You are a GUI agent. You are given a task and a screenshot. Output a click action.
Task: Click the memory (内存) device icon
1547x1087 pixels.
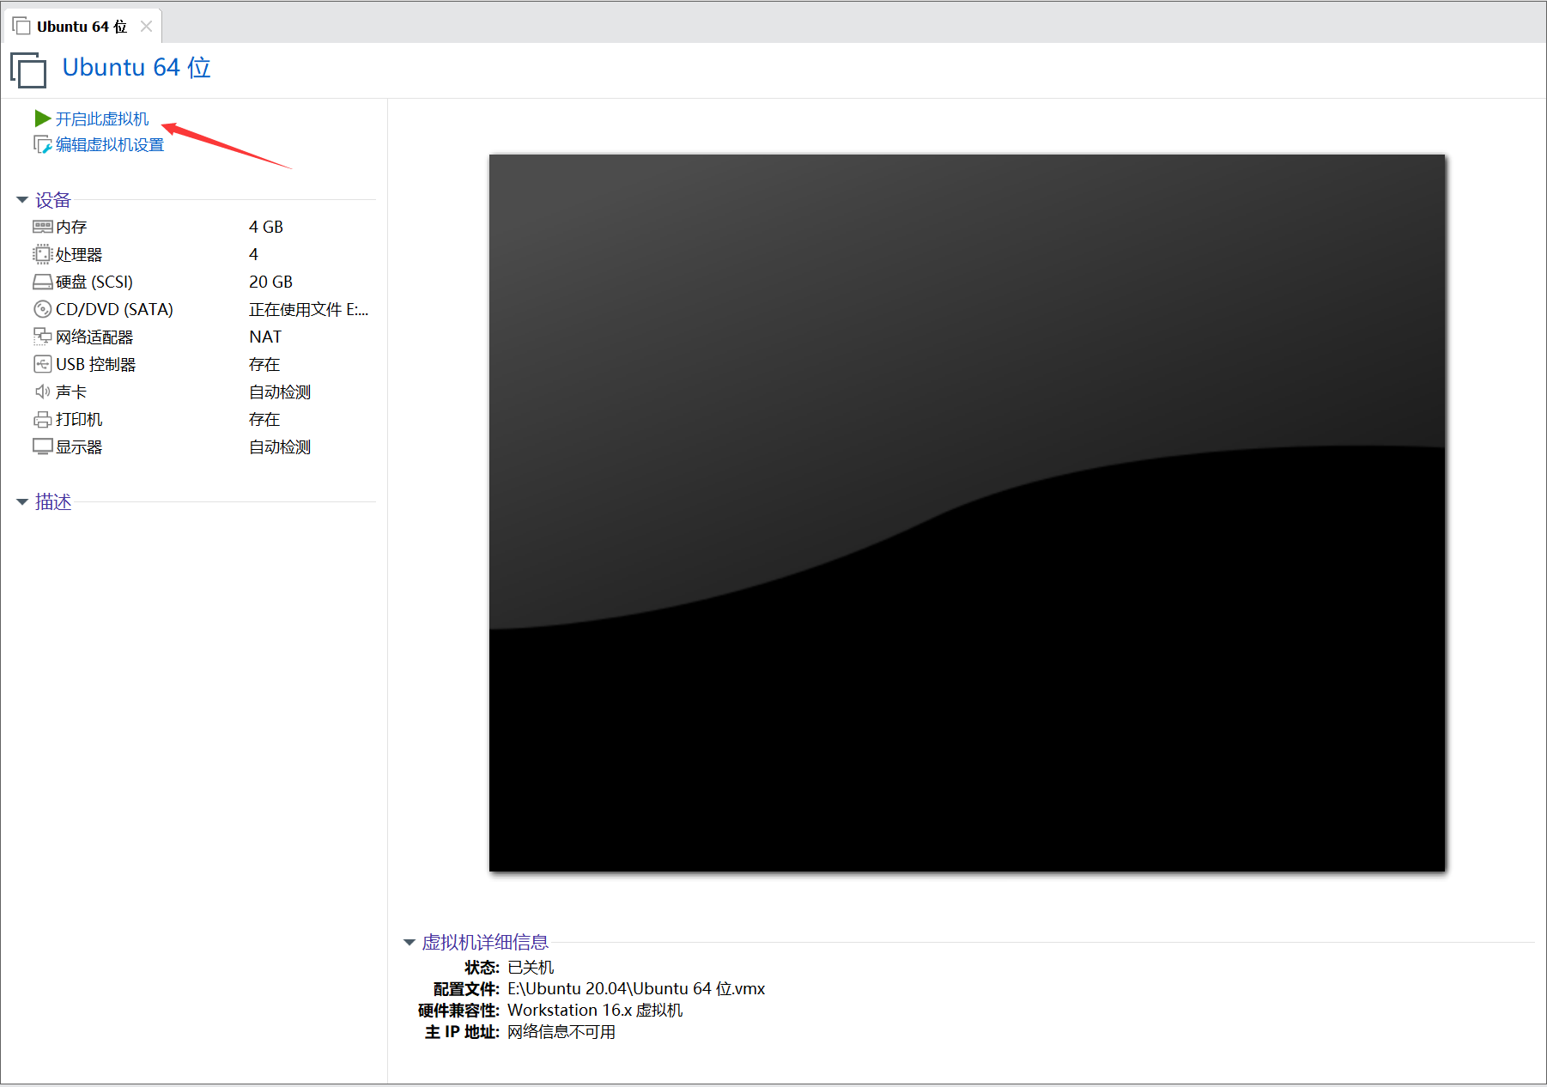(x=42, y=227)
